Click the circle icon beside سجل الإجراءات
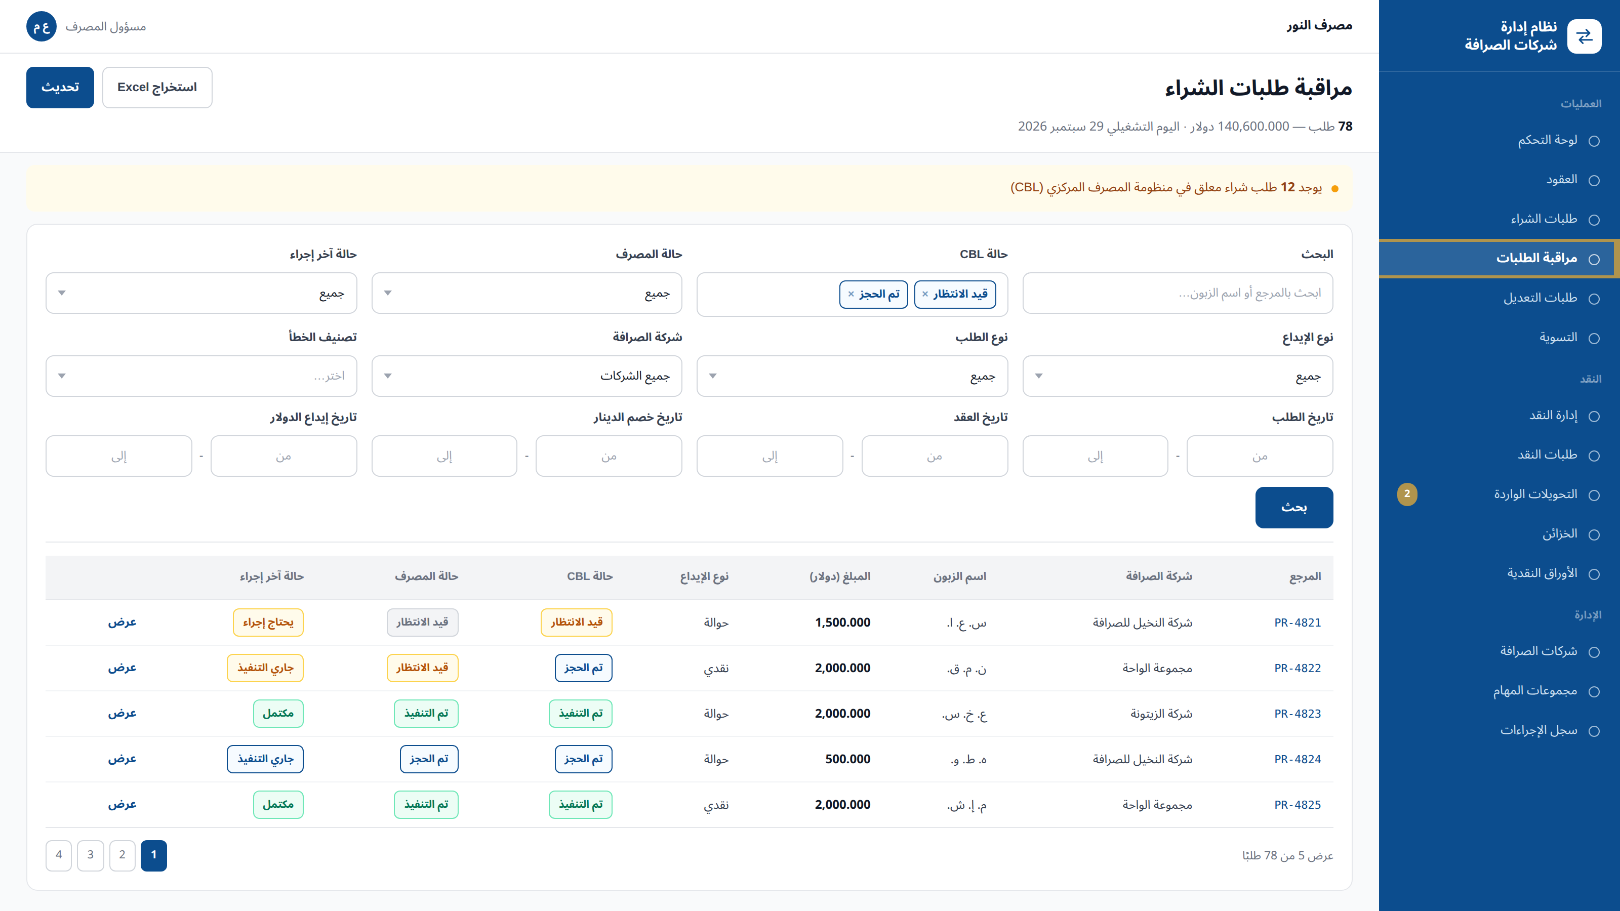 (x=1594, y=730)
